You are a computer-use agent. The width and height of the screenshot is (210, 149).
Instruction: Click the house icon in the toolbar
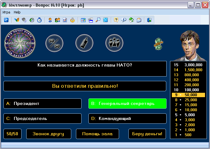pyautogui.click(x=131, y=20)
